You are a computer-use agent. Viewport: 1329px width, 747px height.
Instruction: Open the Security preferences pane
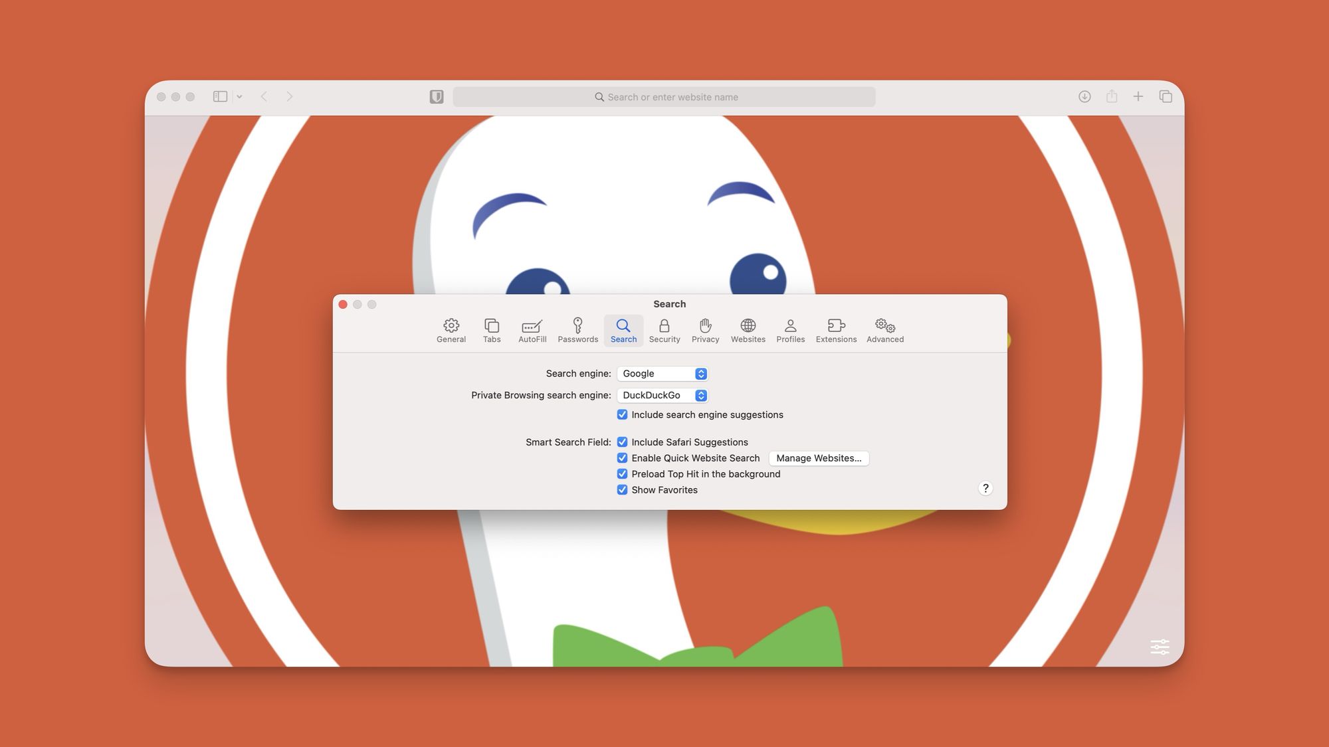[x=664, y=330]
